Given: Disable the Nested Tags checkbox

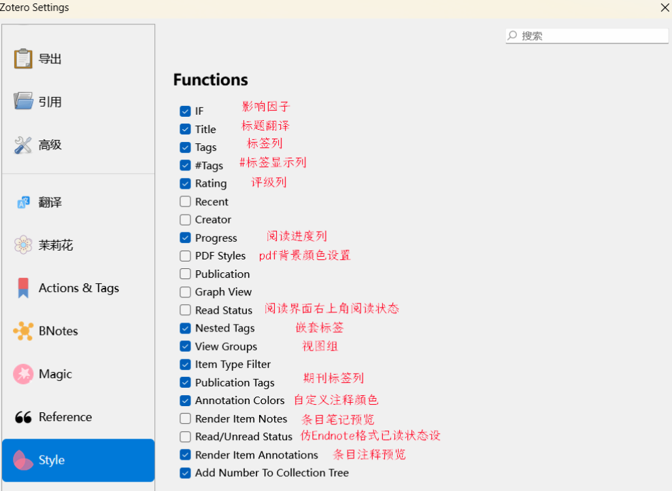Looking at the screenshot, I should click(185, 328).
